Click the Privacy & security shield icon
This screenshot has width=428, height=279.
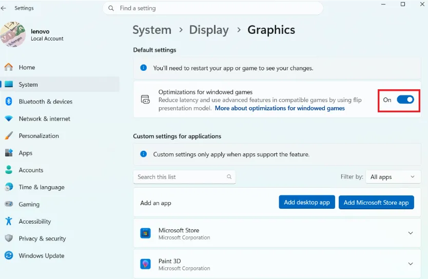tap(9, 238)
